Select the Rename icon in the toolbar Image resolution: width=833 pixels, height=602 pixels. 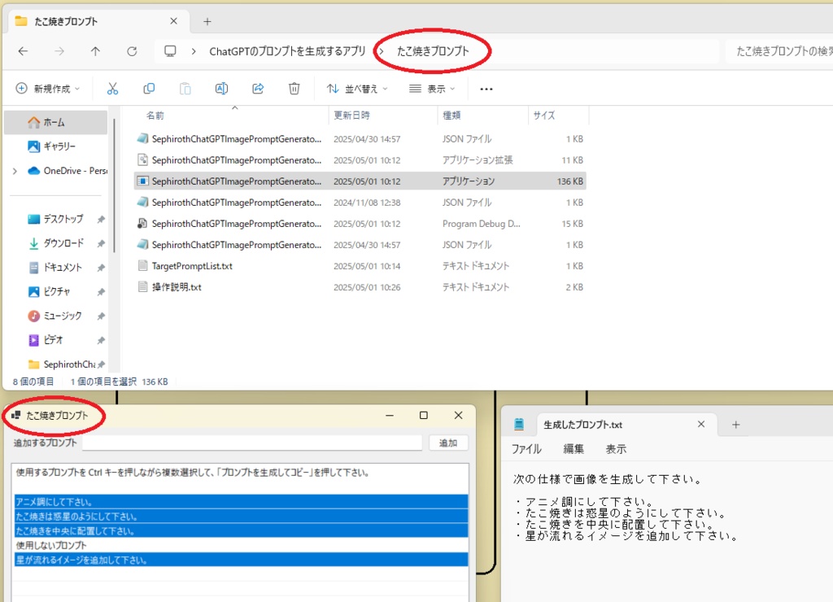point(221,88)
